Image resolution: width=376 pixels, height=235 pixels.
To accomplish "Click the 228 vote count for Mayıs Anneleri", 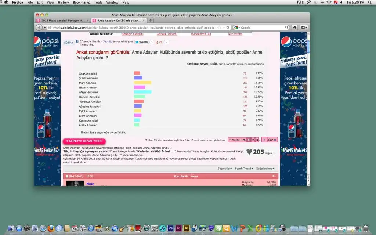I will (x=245, y=92).
